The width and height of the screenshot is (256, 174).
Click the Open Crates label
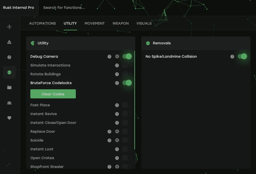tap(42, 158)
